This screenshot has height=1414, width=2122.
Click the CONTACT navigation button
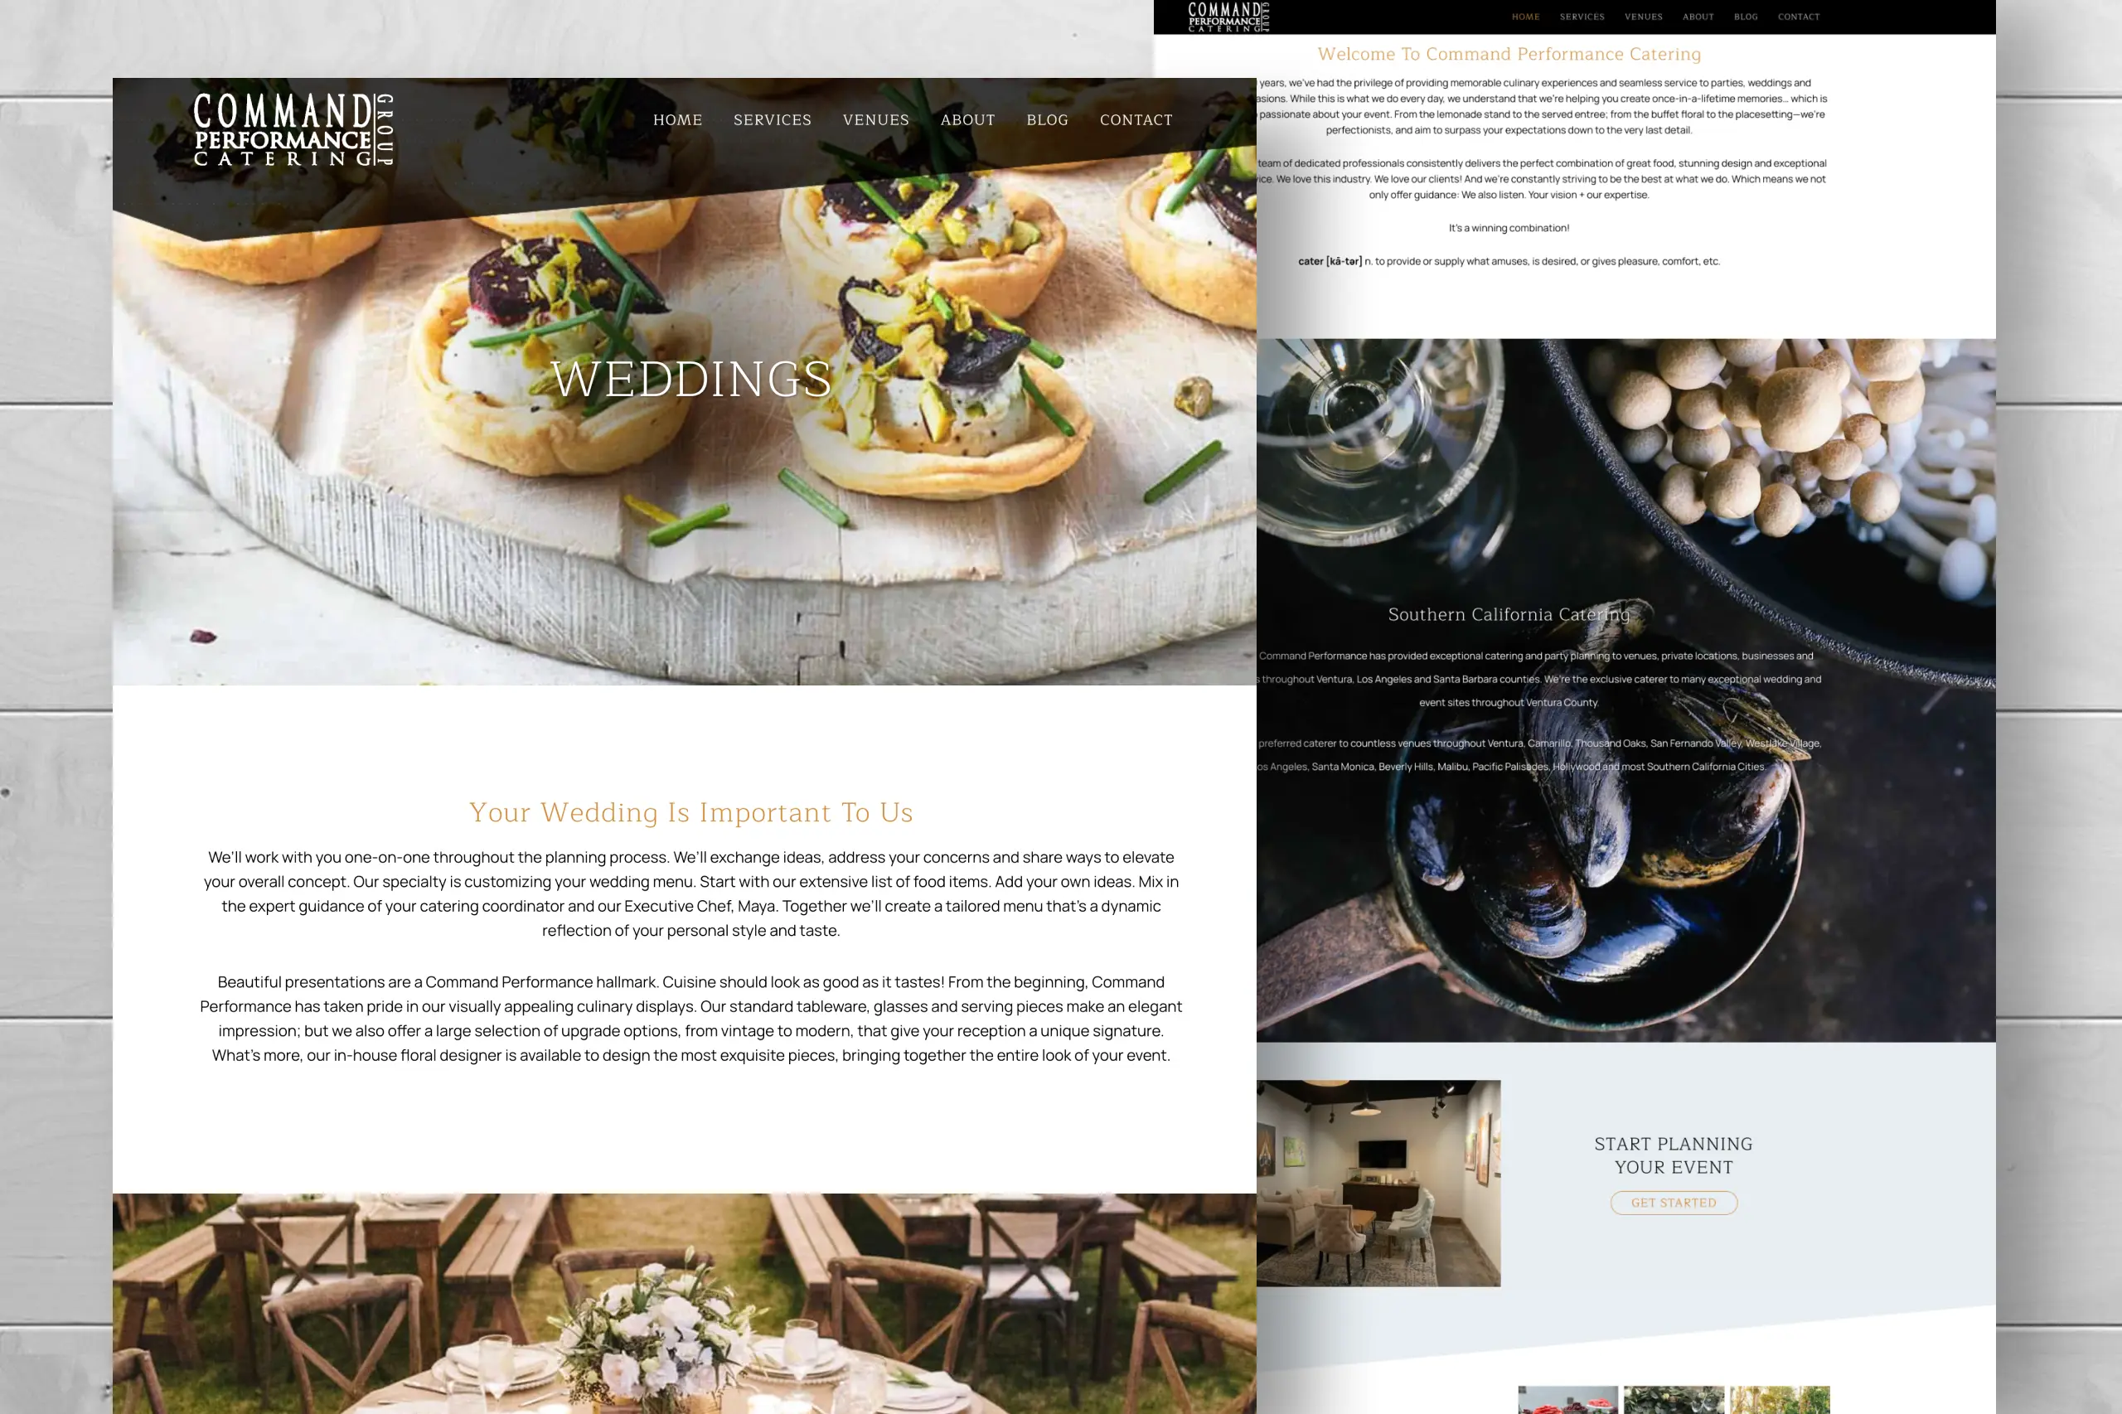(x=1135, y=119)
